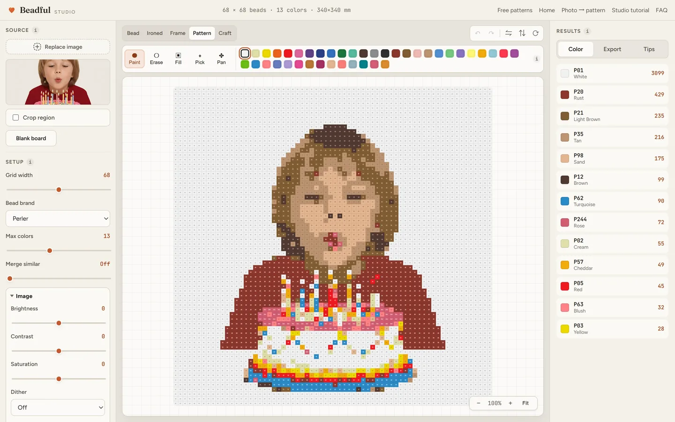Screen dimensions: 675x422
Task: Select the P62 Turquoise color row
Action: (x=612, y=201)
